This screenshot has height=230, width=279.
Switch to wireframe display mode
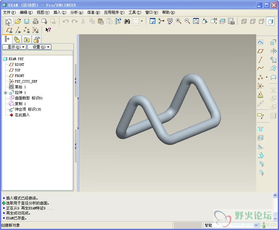click(244, 21)
